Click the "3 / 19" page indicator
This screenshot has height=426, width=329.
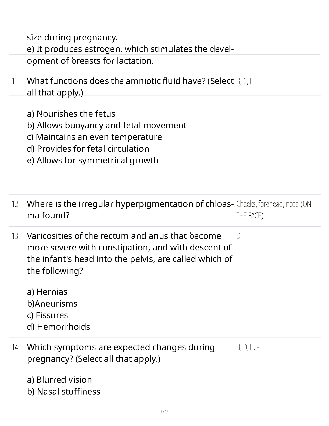pyautogui.click(x=164, y=411)
